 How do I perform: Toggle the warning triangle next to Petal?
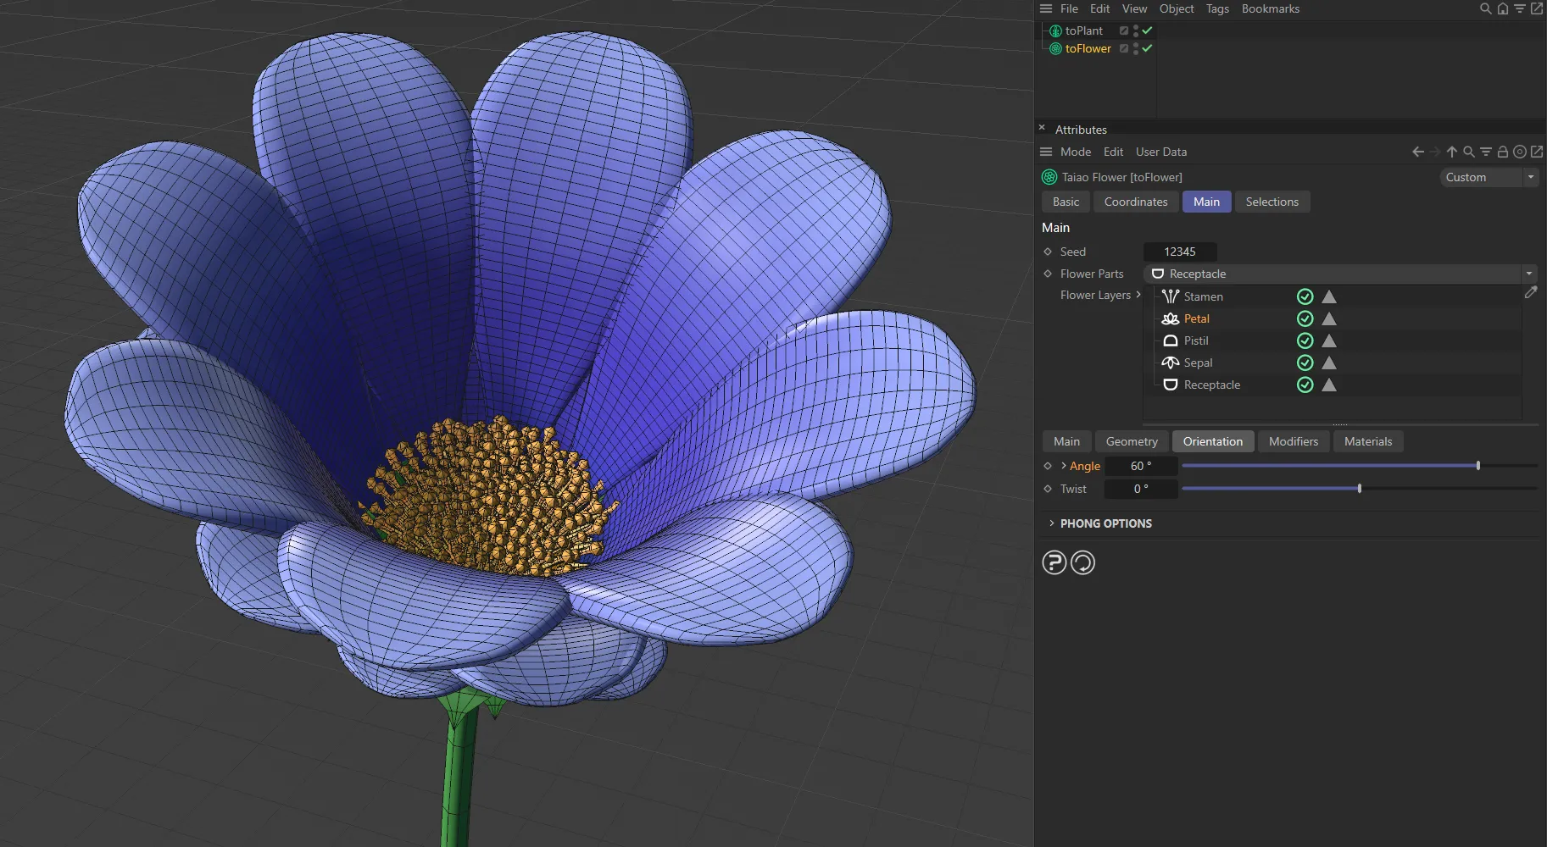pyautogui.click(x=1328, y=318)
